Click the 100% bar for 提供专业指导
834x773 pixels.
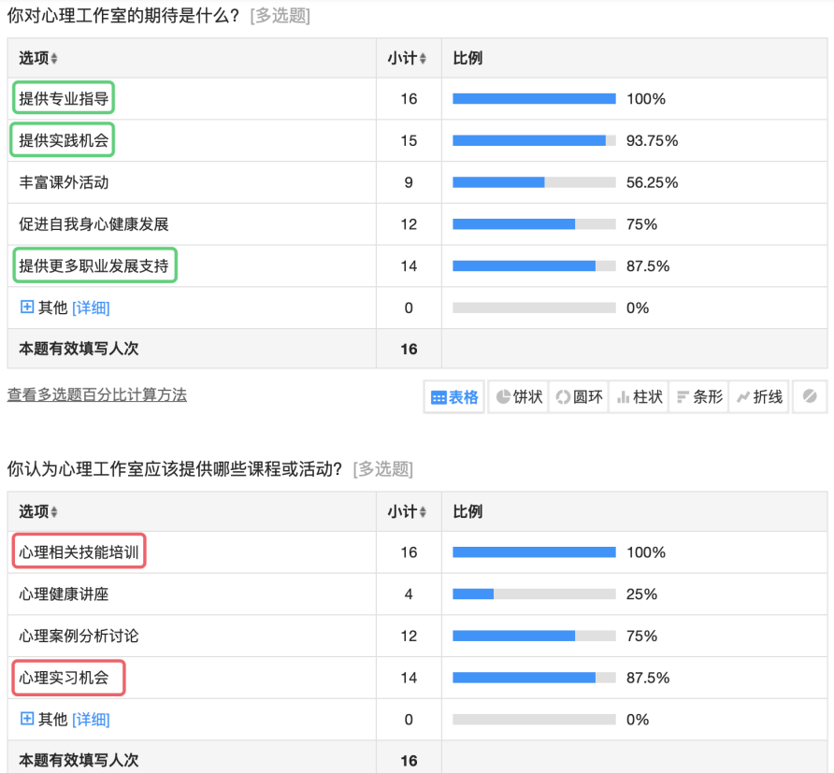534,99
